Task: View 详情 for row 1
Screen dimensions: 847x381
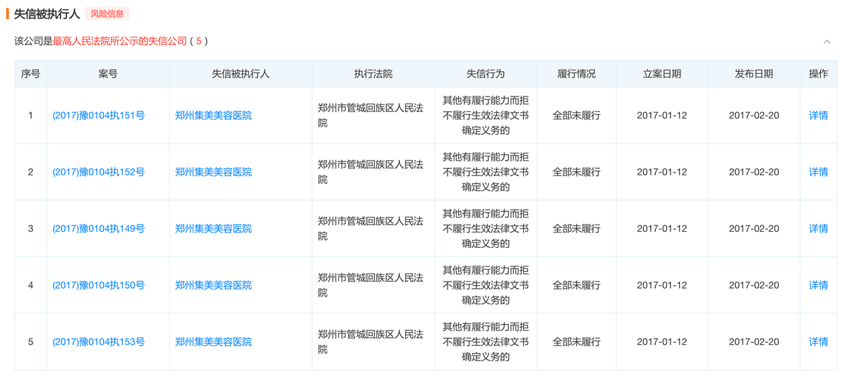Action: (818, 115)
